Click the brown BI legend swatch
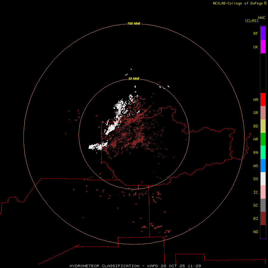This screenshot has height=268, width=268. tap(263, 219)
